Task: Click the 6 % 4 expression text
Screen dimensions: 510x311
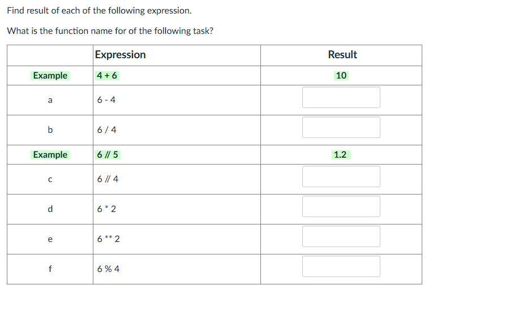Action: click(108, 269)
